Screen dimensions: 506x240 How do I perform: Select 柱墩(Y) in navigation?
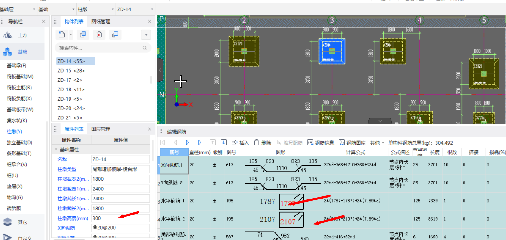[14, 131]
